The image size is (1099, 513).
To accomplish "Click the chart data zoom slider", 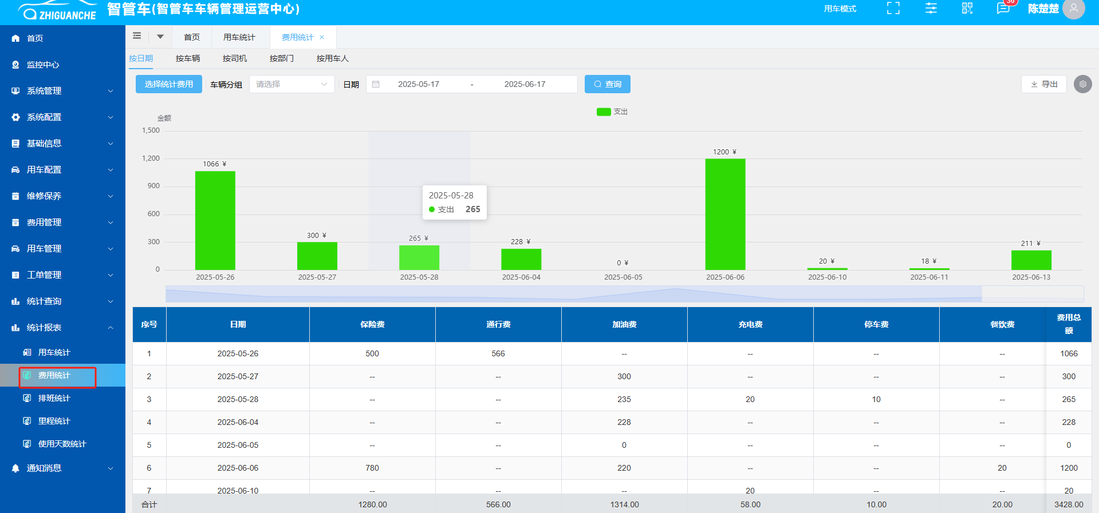I will point(573,294).
